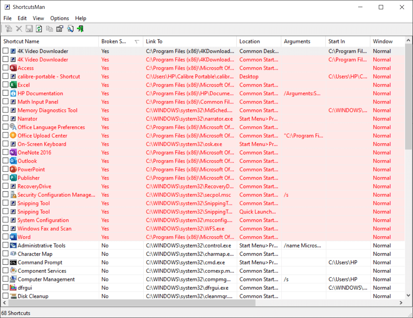Viewport: 413px width, 318px height.
Task: Click the Disk Cleanup icon
Action: [x=13, y=296]
